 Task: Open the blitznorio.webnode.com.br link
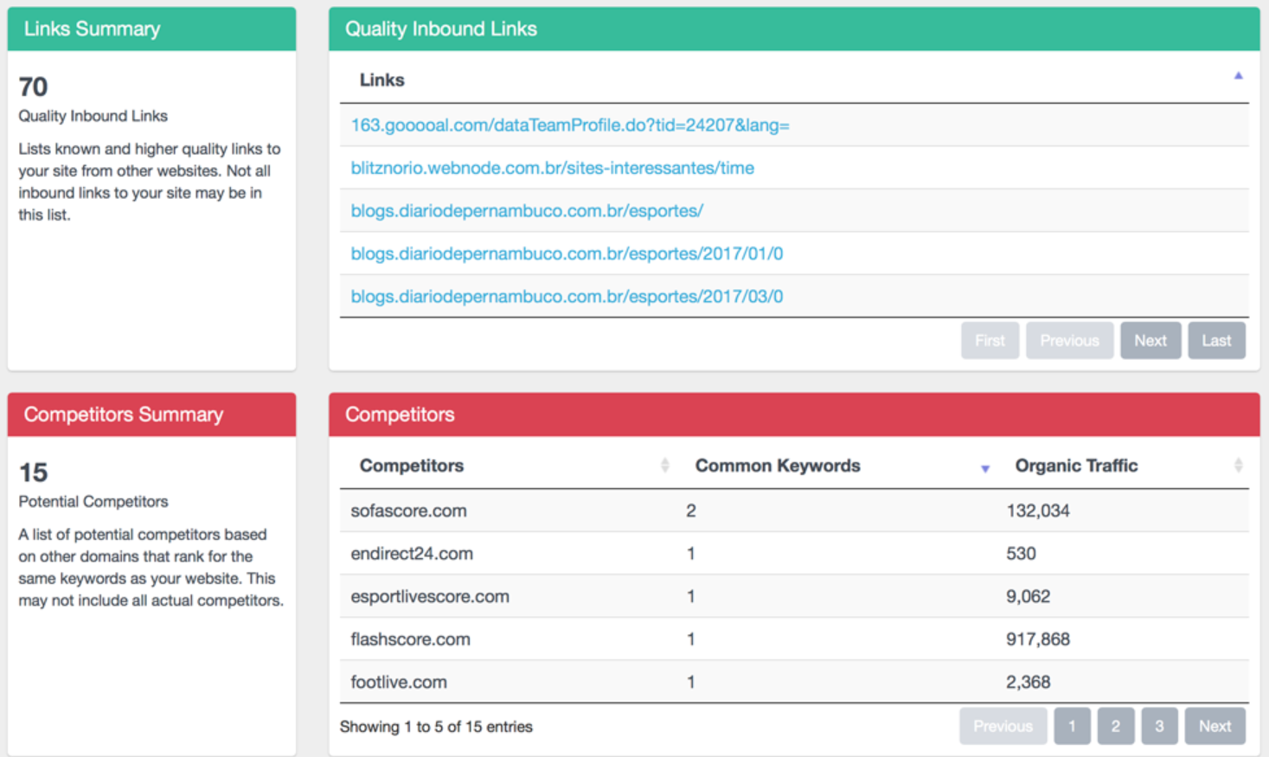coord(552,168)
